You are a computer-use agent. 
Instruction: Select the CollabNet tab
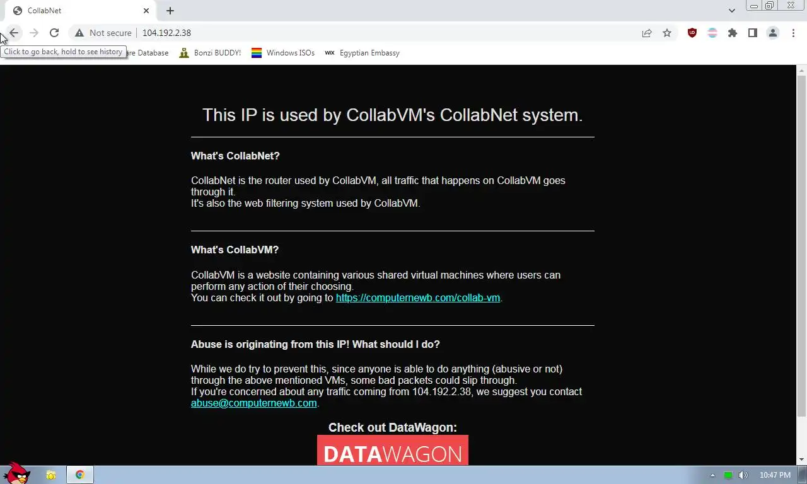point(81,11)
